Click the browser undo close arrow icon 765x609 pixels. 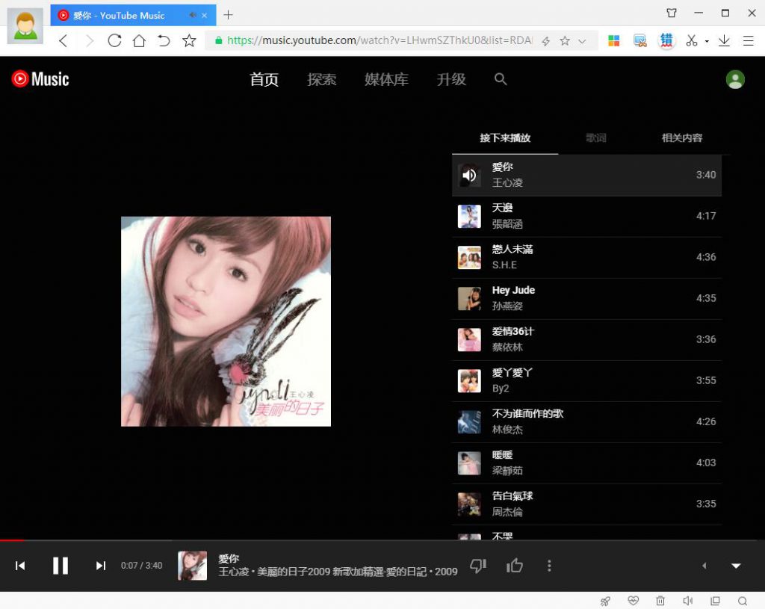point(164,40)
